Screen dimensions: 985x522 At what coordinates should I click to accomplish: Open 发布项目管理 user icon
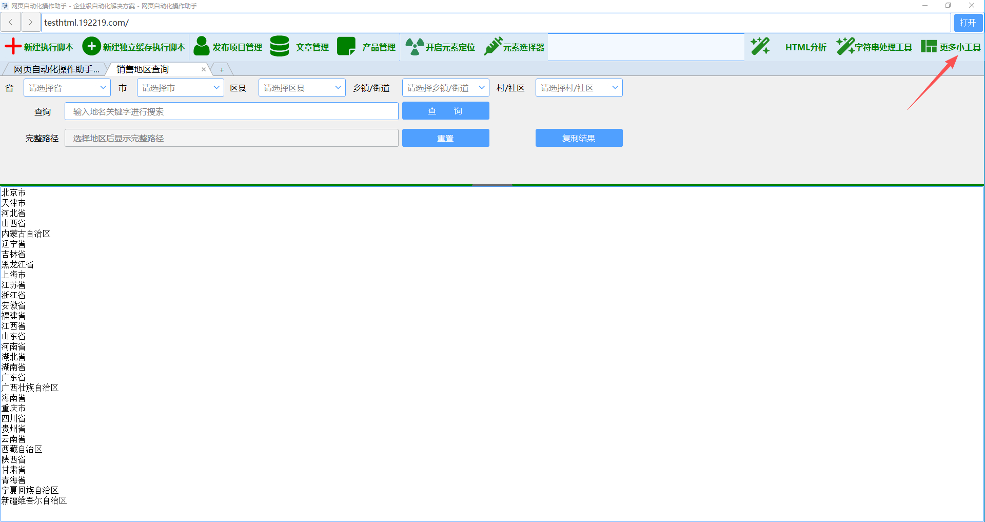tap(201, 47)
